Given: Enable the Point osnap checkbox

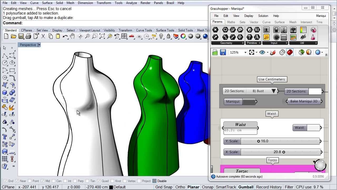Looking at the screenshot, I should pos(30,181).
